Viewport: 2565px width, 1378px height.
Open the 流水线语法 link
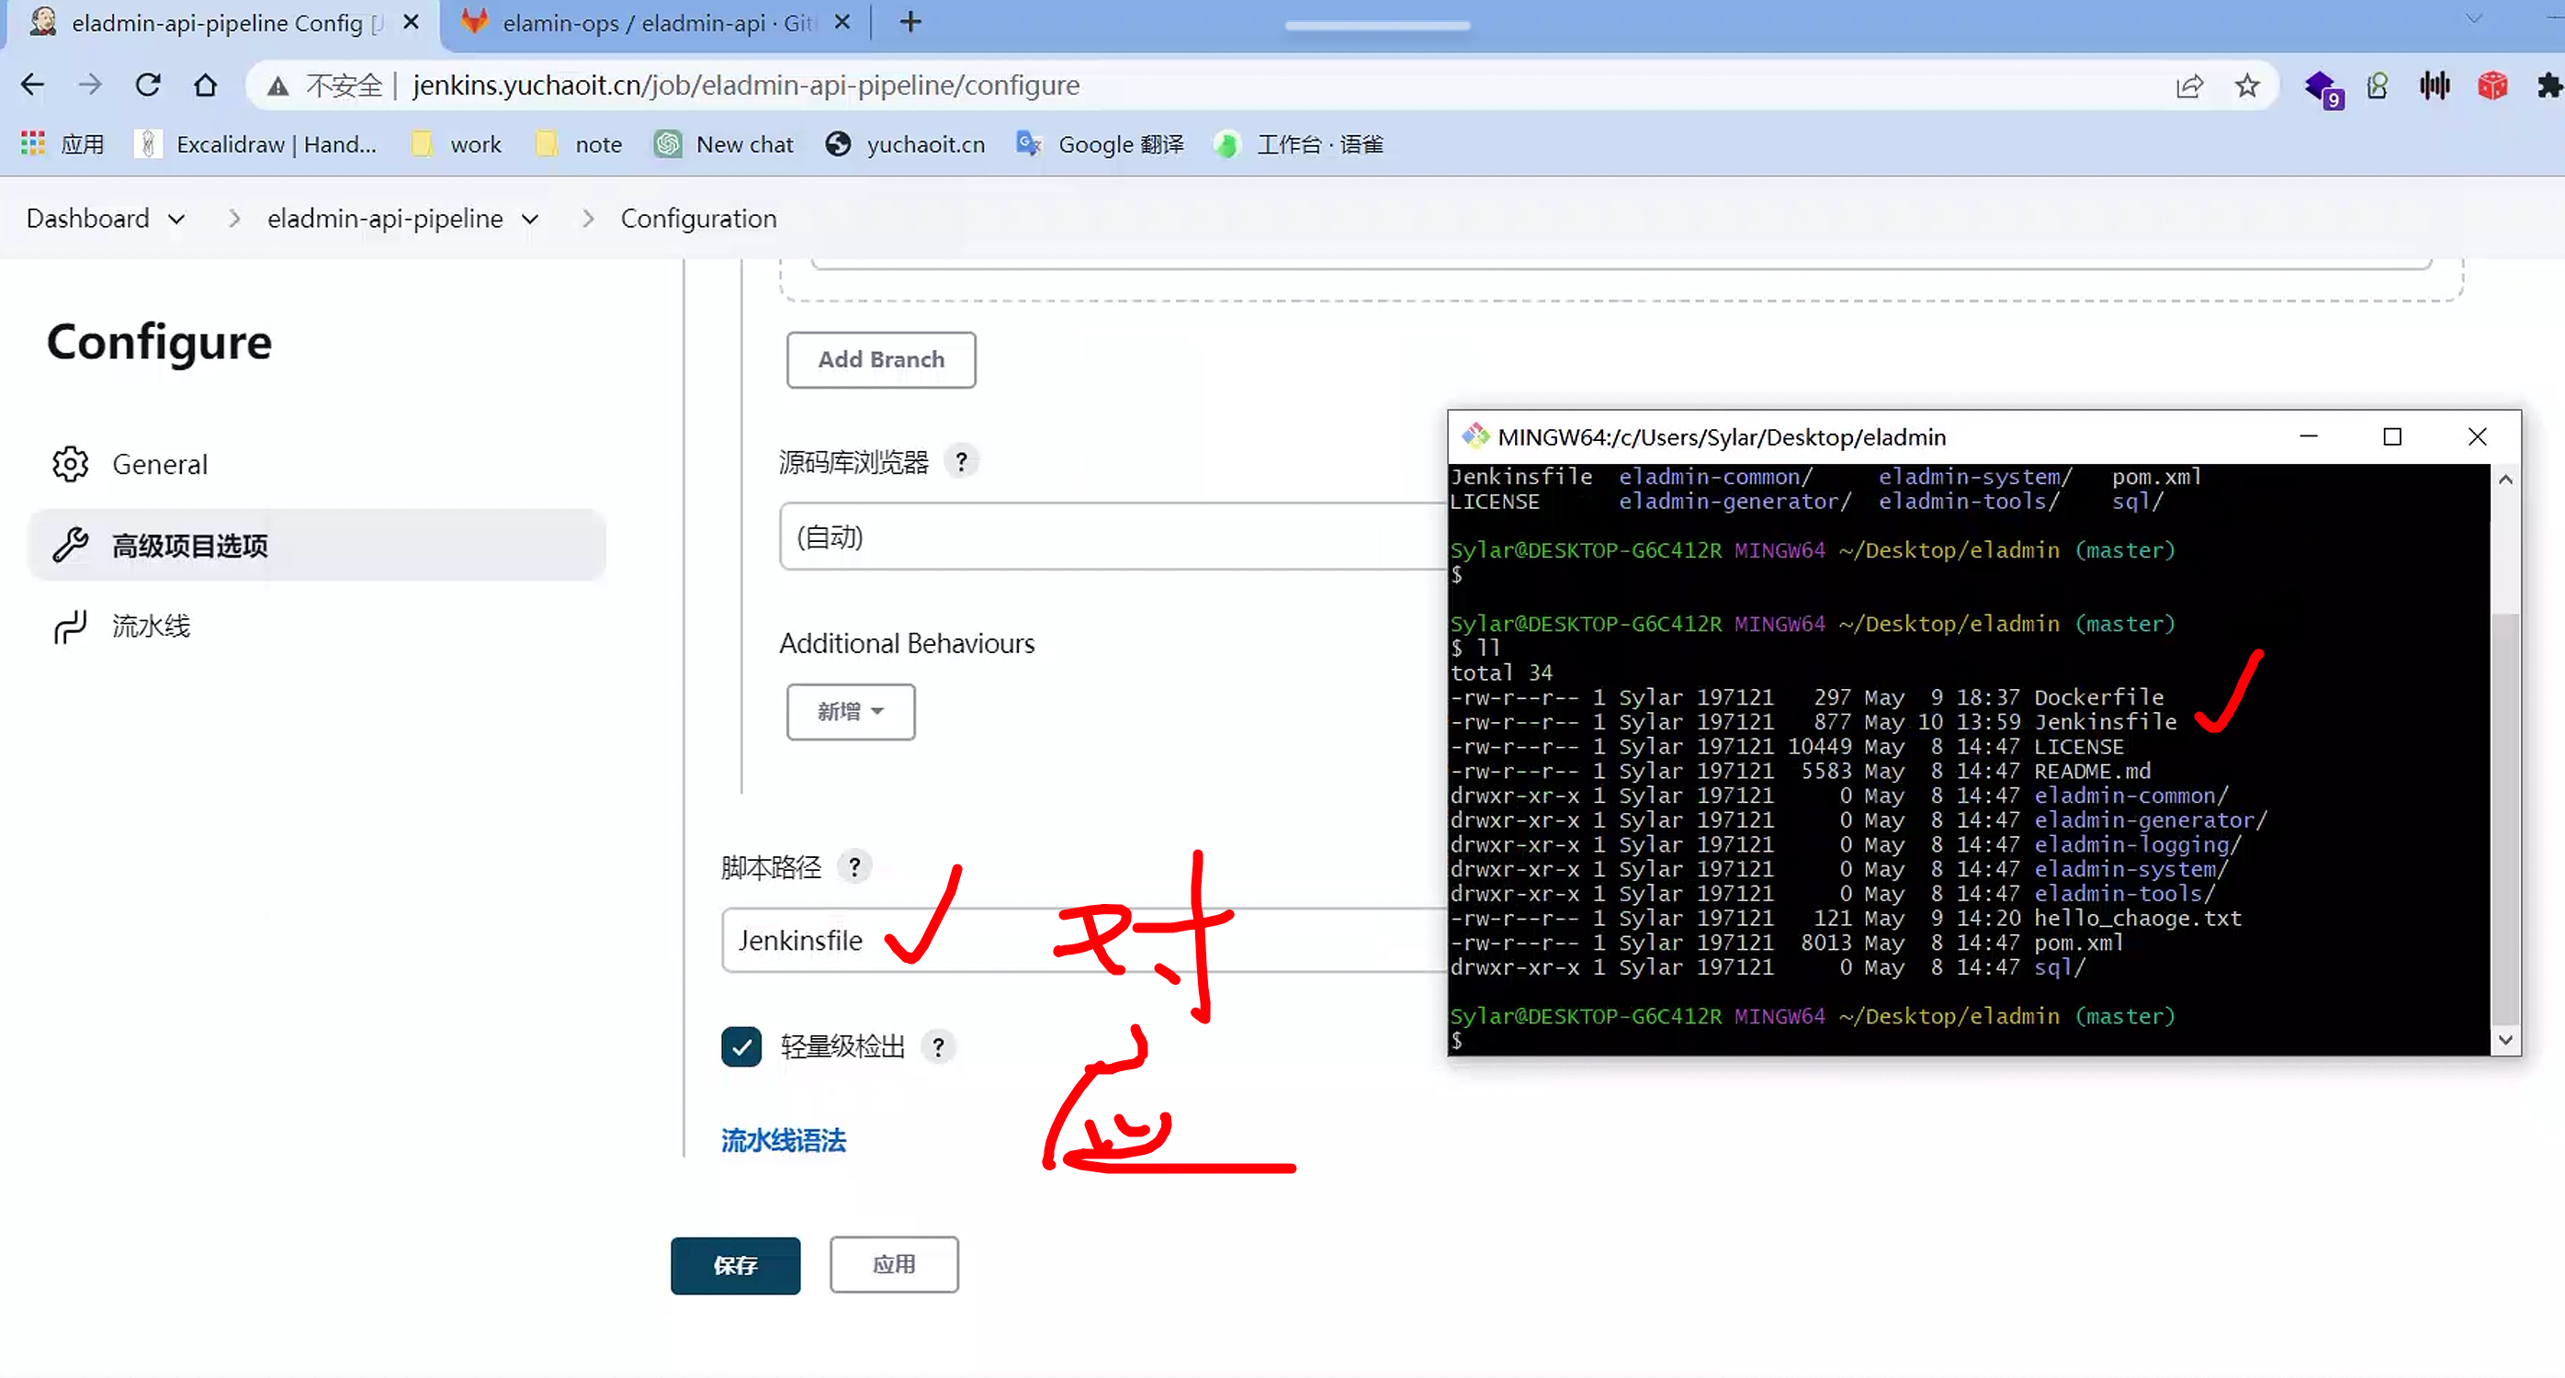coord(783,1140)
